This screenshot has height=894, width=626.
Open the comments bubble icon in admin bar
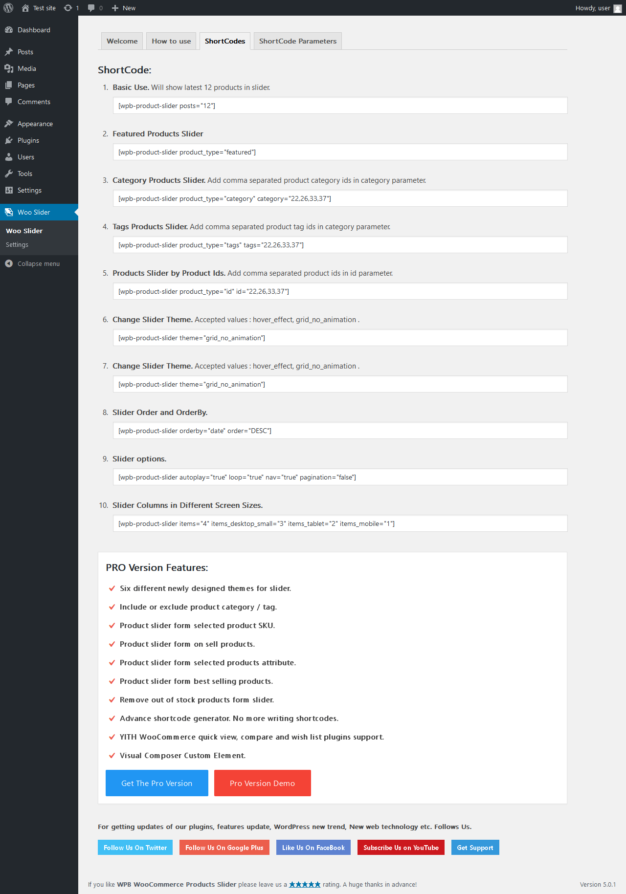click(x=91, y=8)
